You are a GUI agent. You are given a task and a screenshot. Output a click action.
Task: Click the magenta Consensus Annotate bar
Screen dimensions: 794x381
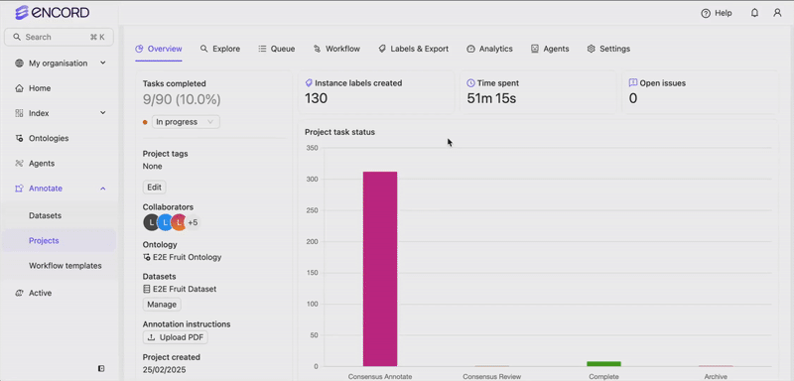[380, 269]
